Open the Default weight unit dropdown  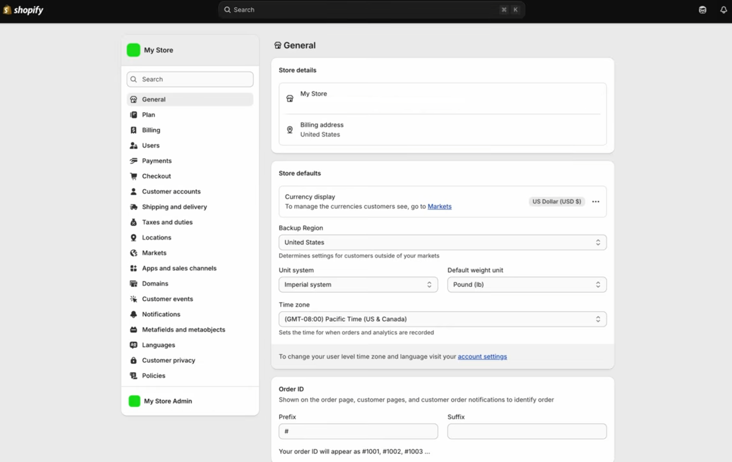coord(527,285)
